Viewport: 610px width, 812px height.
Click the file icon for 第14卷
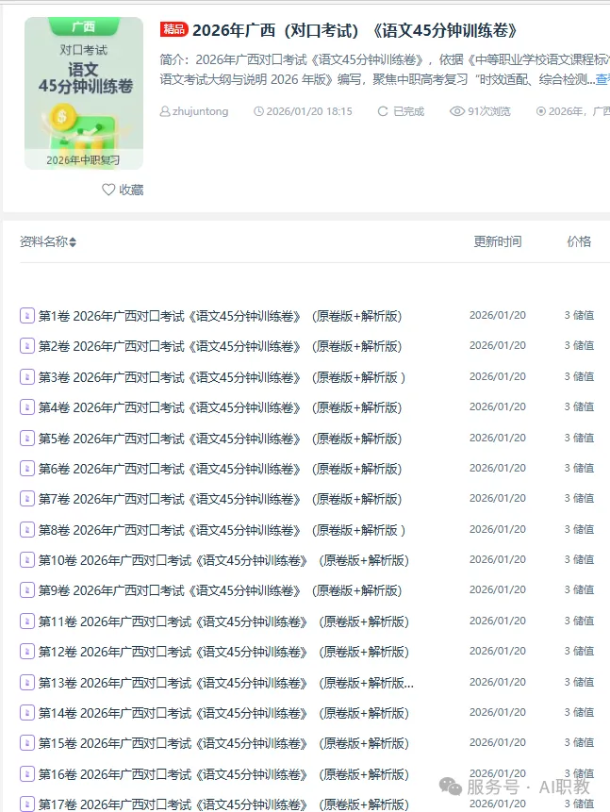pyautogui.click(x=27, y=713)
